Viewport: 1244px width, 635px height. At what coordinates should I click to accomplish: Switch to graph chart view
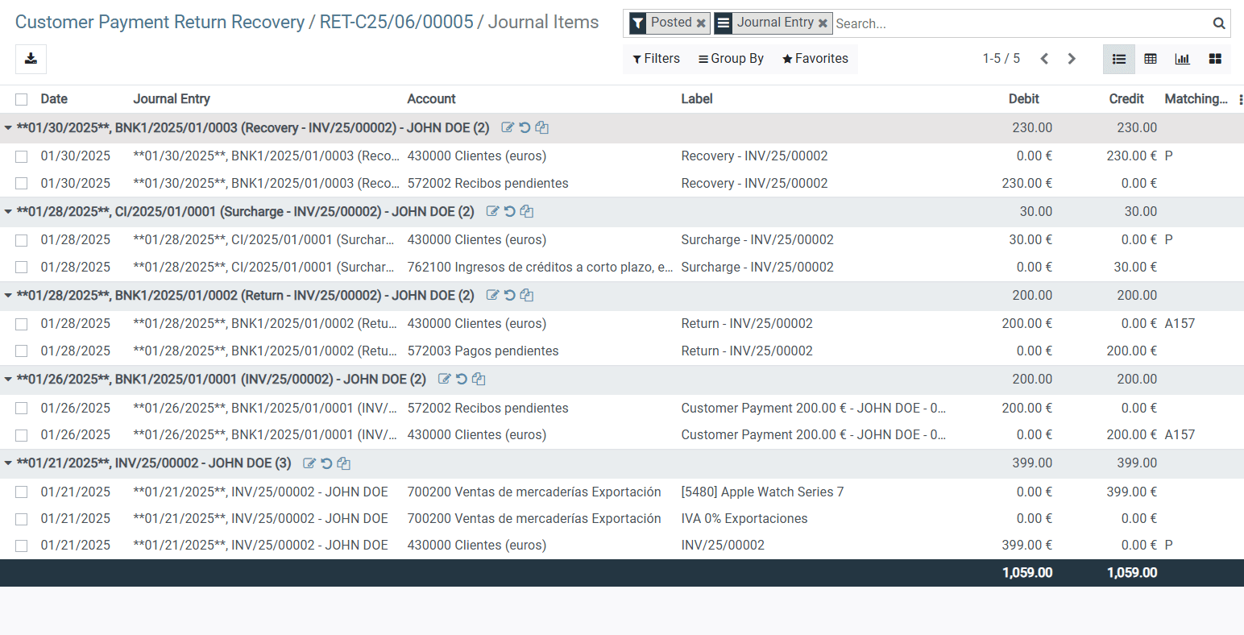pyautogui.click(x=1182, y=59)
